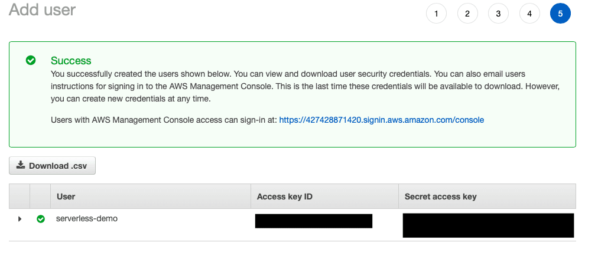Go to wizard step 2 circle
Screen dimensions: 611x275
coord(467,14)
